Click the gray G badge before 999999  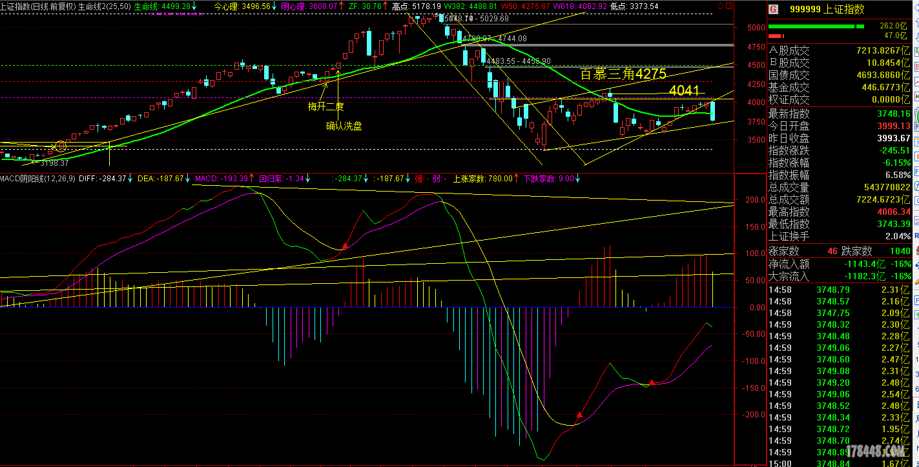pos(774,10)
